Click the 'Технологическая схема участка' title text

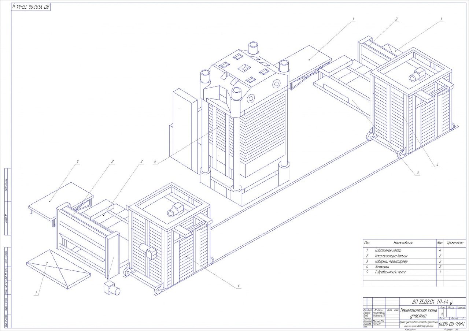click(420, 312)
